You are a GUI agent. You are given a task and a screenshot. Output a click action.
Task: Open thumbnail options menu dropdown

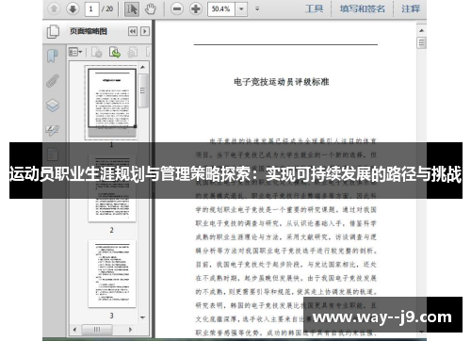point(75,52)
